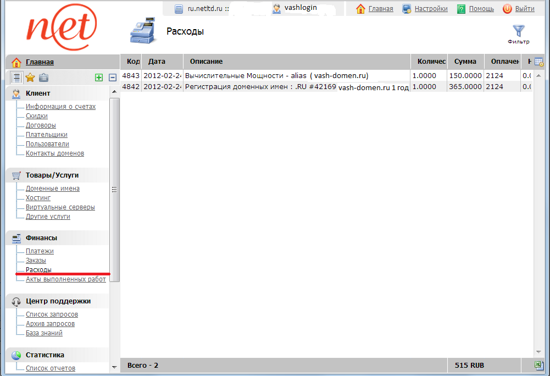Expand all menu sections with green plus
This screenshot has height=376, width=550.
click(99, 78)
